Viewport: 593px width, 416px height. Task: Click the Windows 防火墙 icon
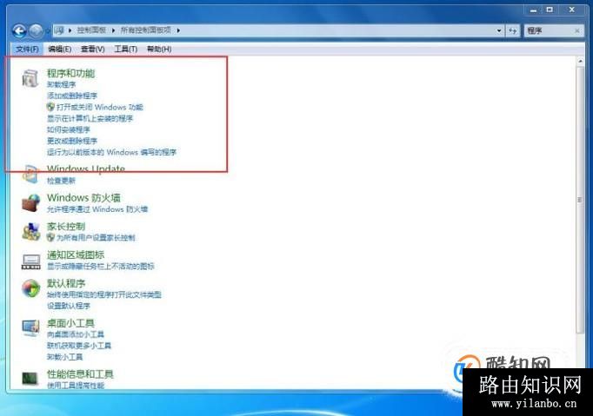(x=30, y=203)
